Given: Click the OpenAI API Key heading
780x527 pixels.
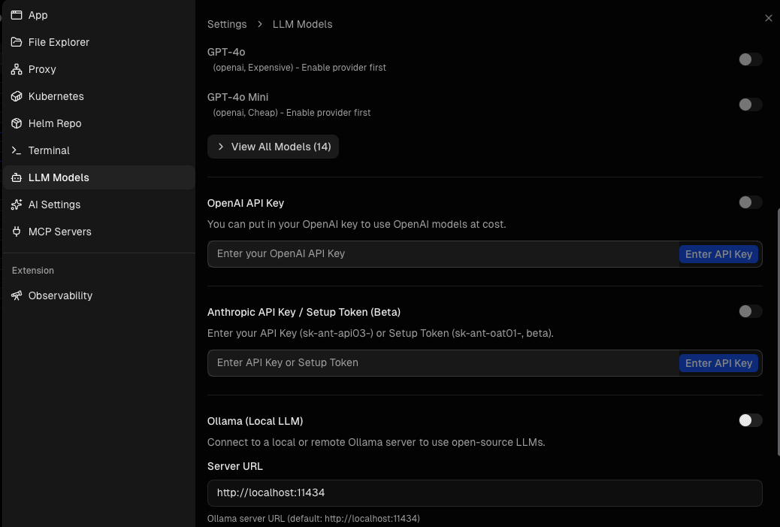Looking at the screenshot, I should pyautogui.click(x=246, y=203).
